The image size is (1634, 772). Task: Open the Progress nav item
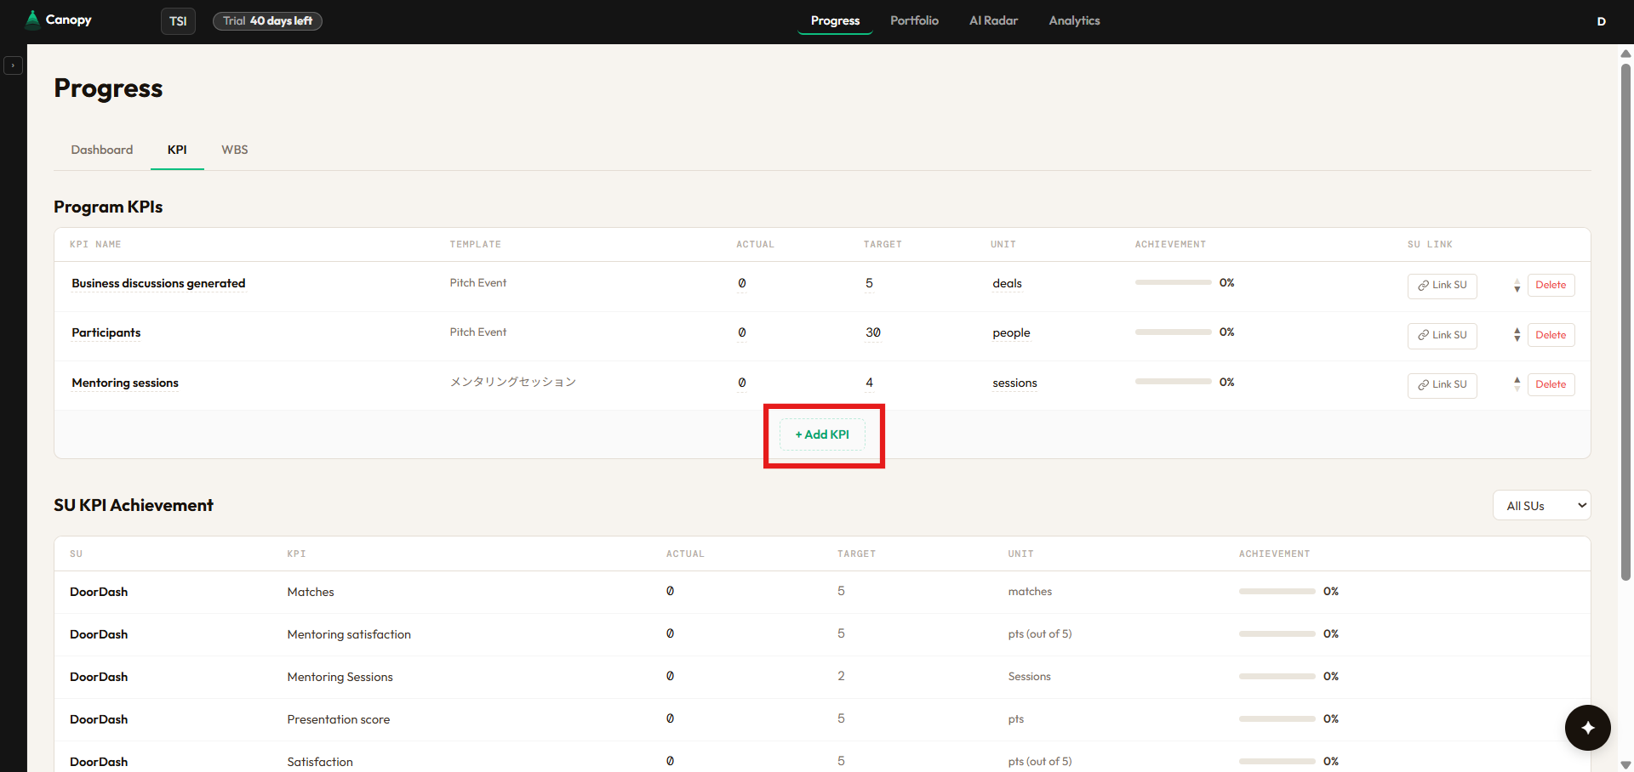click(x=835, y=20)
